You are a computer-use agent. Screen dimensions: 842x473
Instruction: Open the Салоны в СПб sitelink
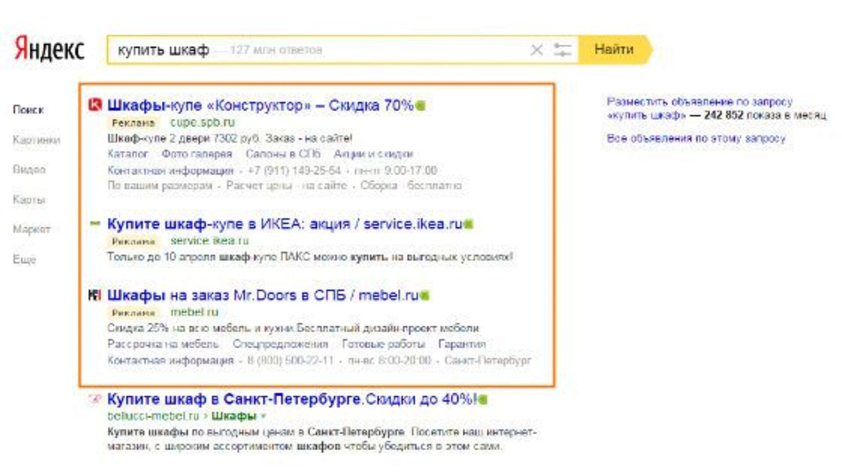283,154
